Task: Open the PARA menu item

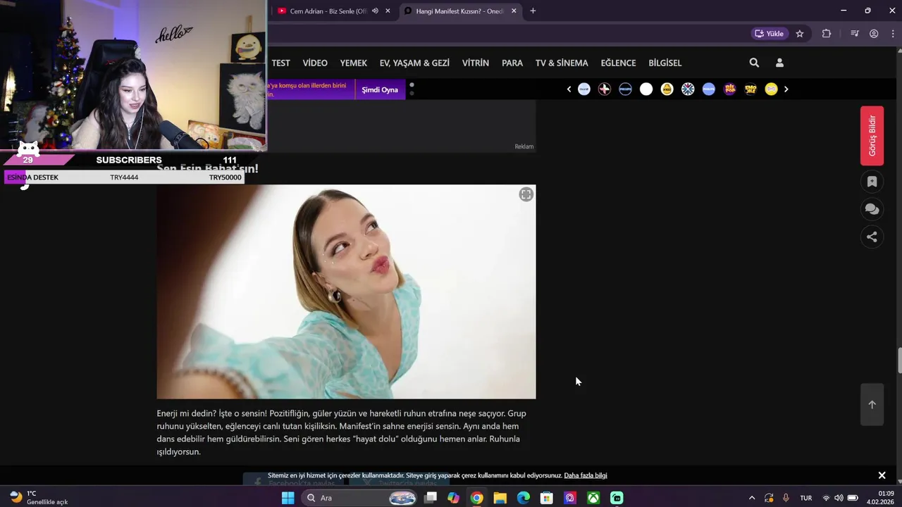Action: [512, 63]
